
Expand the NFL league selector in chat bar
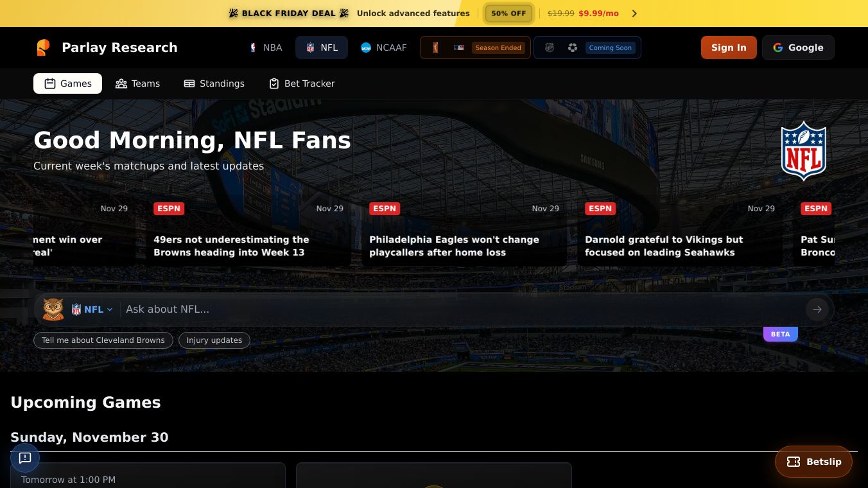pos(92,309)
